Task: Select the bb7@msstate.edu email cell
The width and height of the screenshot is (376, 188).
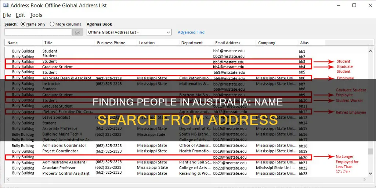Action: pos(229,84)
